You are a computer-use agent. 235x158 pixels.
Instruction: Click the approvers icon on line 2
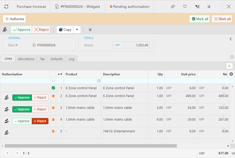[x=7, y=97]
